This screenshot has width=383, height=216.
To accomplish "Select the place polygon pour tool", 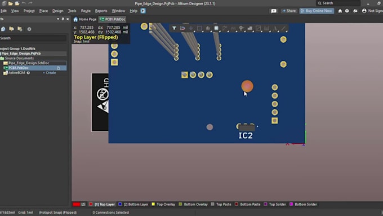I will 250,28.
